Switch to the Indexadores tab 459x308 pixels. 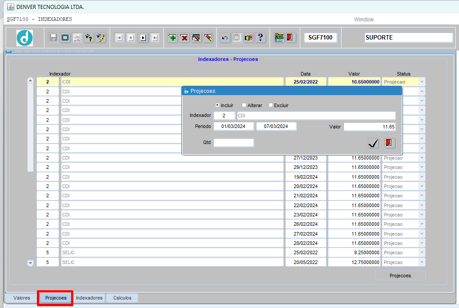[89, 298]
